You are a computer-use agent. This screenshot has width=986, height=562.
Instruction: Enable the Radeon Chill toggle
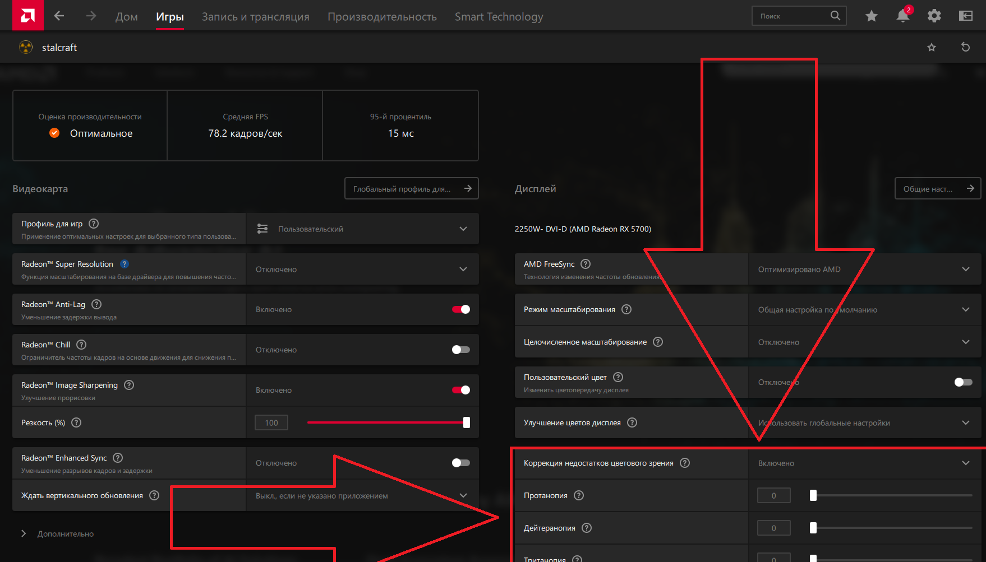(x=460, y=350)
